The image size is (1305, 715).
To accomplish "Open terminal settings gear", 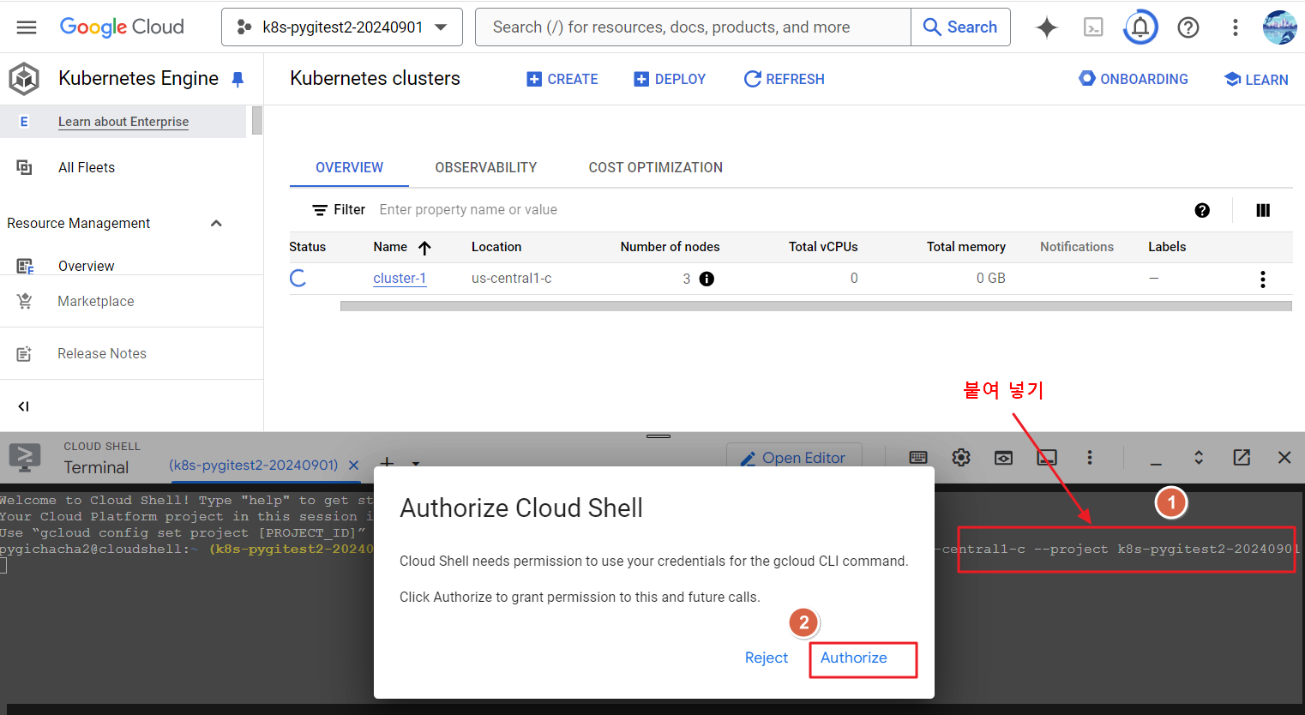I will pyautogui.click(x=961, y=458).
